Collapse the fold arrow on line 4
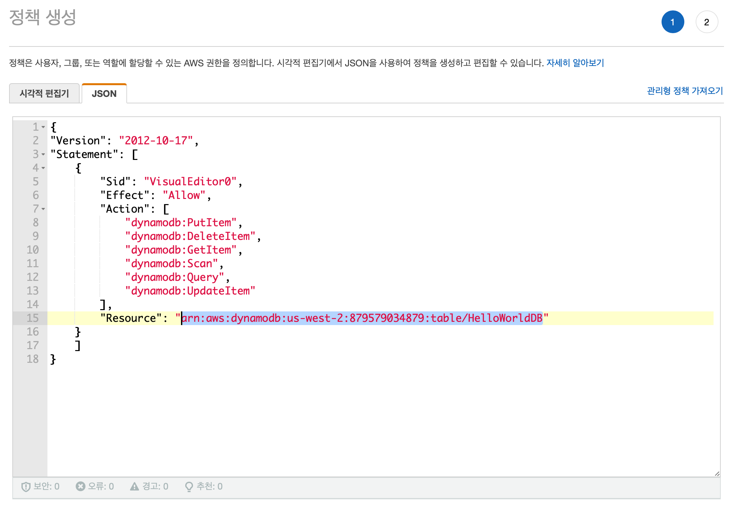735x511 pixels. (43, 168)
